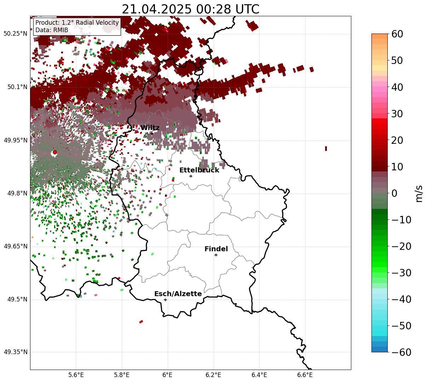Viewport: 427px width, 382px height.
Task: Click the colorbar −10 tick label
Action: pos(401,220)
